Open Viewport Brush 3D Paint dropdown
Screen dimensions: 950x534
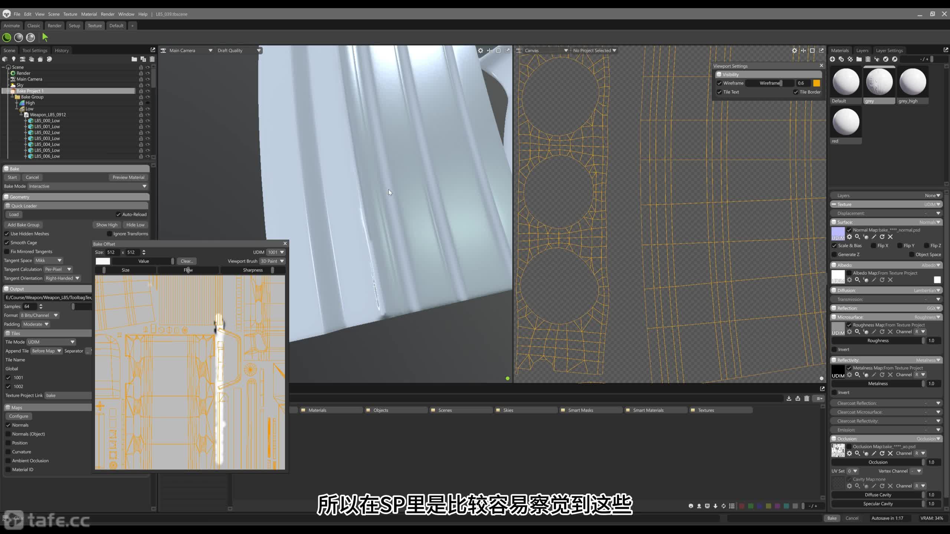click(x=272, y=261)
